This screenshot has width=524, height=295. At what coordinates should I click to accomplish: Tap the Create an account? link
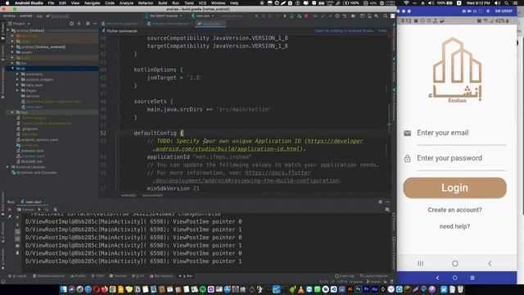click(x=455, y=210)
